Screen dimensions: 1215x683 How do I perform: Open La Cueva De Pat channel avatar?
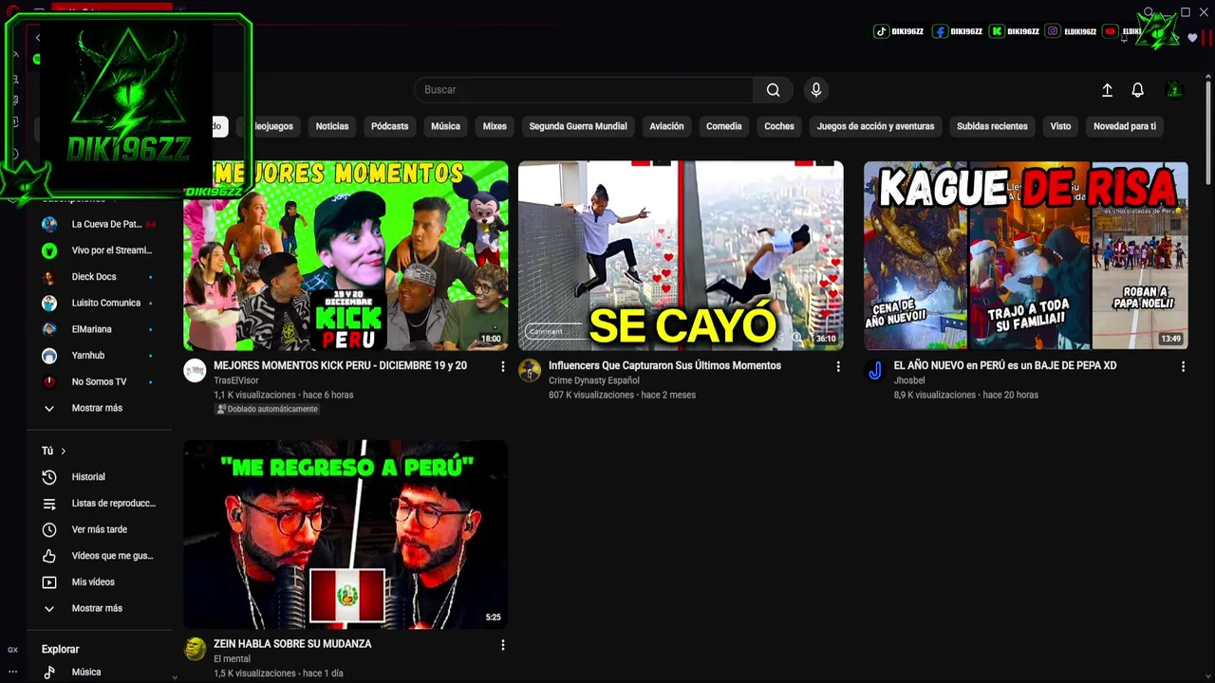pos(49,225)
